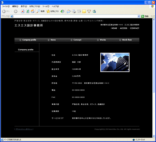
Task: Open the CONTACT link in header
Action: pos(135,28)
